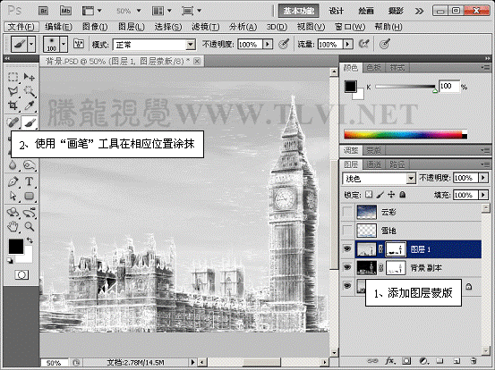
Task: Select the Eyedropper tool
Action: click(29, 105)
